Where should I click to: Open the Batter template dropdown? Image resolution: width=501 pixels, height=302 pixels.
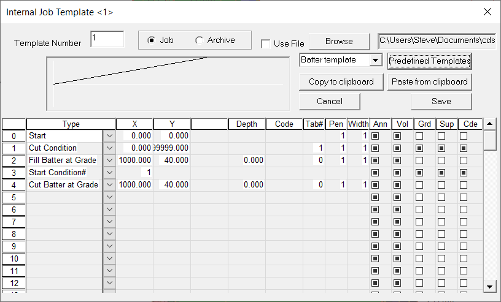(x=375, y=60)
